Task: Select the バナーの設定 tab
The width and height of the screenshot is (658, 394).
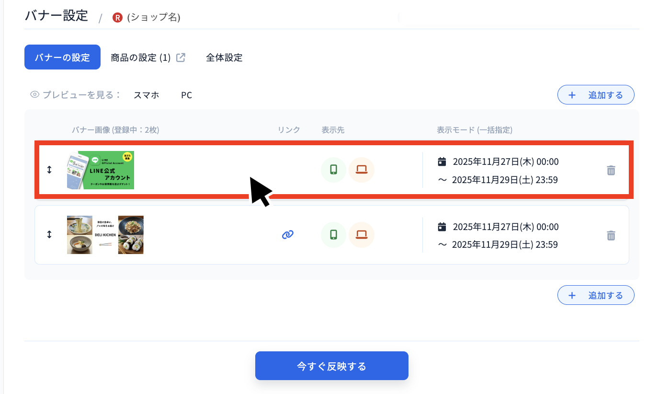Action: (62, 57)
